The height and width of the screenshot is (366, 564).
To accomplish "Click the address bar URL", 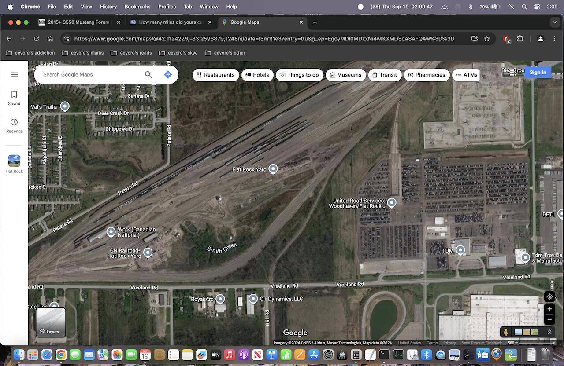I will 264,39.
